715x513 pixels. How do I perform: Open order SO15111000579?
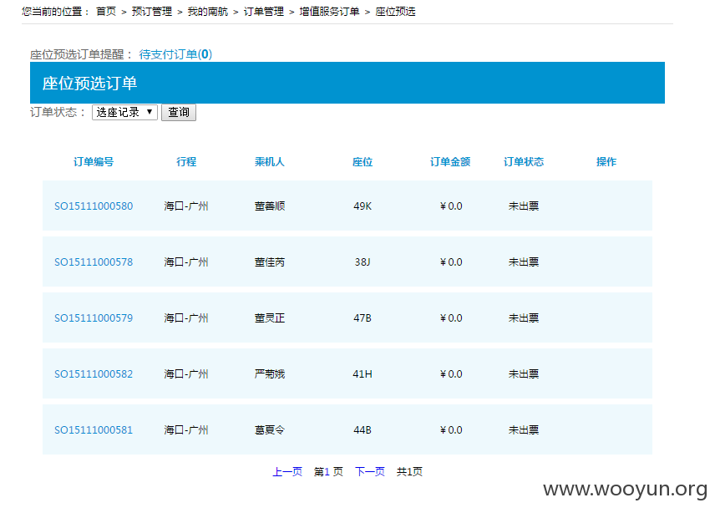(x=94, y=317)
